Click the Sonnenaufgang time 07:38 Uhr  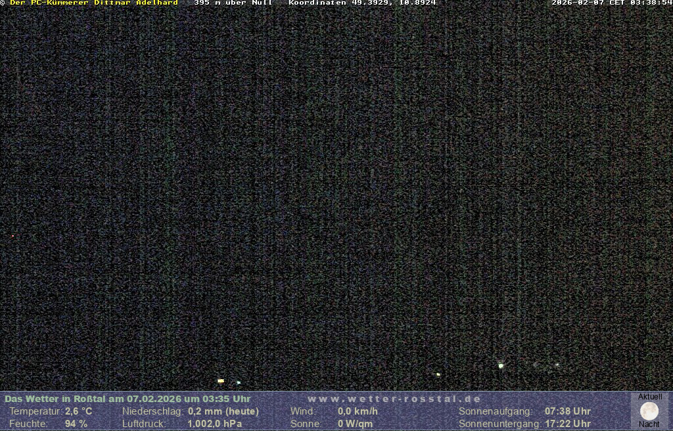[x=568, y=411]
